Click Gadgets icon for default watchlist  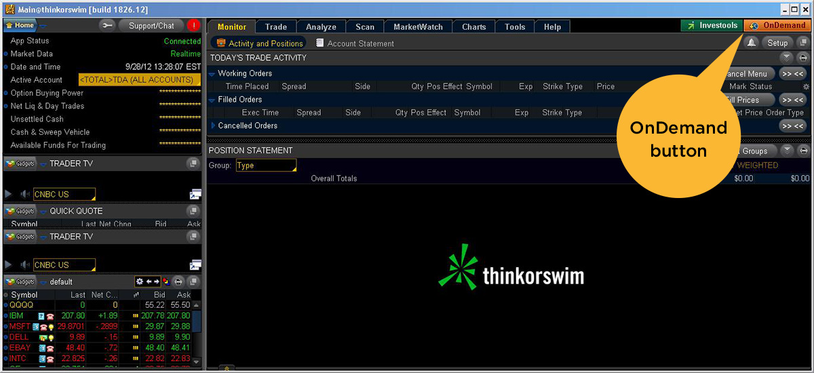click(x=20, y=281)
